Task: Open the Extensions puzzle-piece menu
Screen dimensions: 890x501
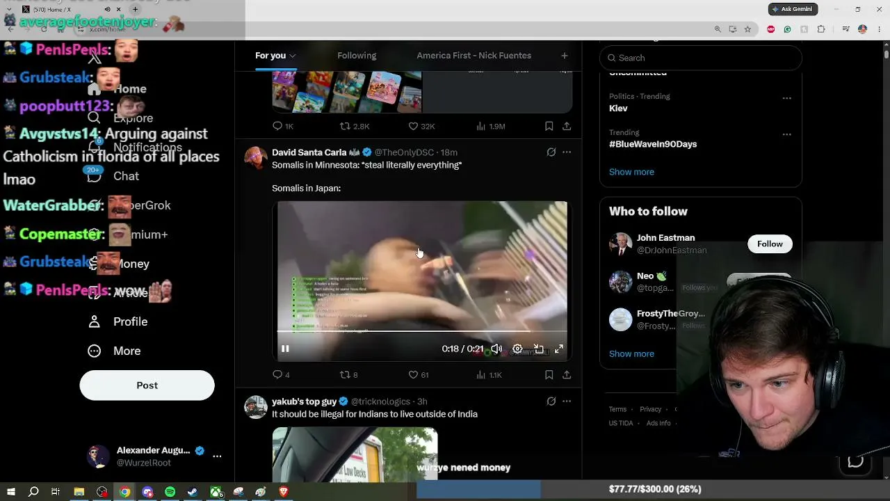Action: pos(821,29)
